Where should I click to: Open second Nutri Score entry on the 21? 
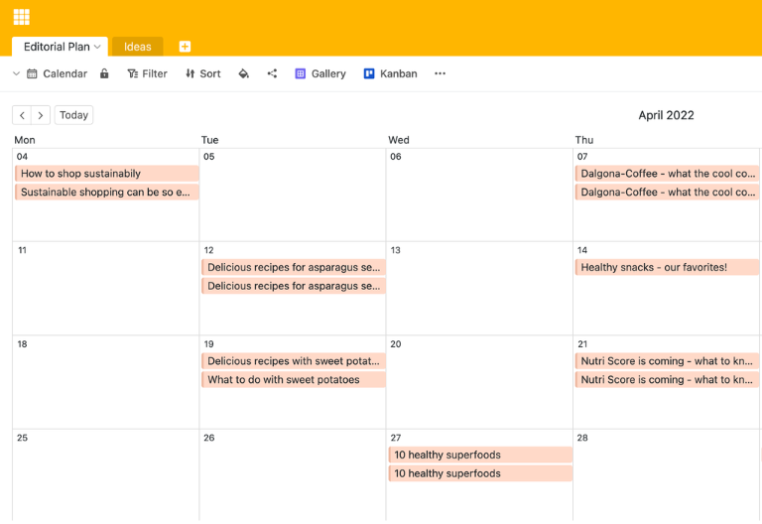(x=667, y=380)
